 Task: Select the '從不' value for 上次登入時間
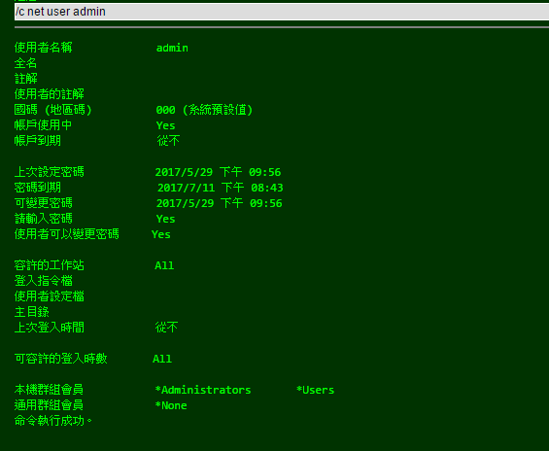166,327
